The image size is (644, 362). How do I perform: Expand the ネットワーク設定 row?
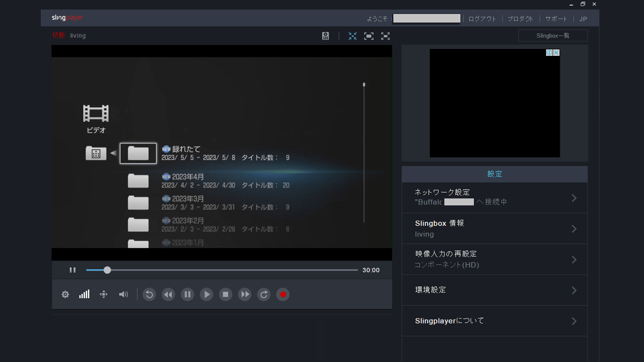(x=494, y=198)
